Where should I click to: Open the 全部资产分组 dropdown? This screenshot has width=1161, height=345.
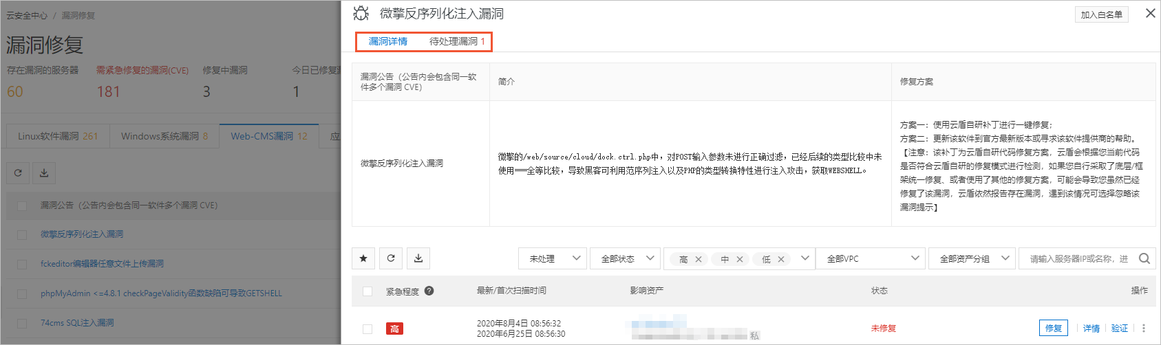coord(972,258)
